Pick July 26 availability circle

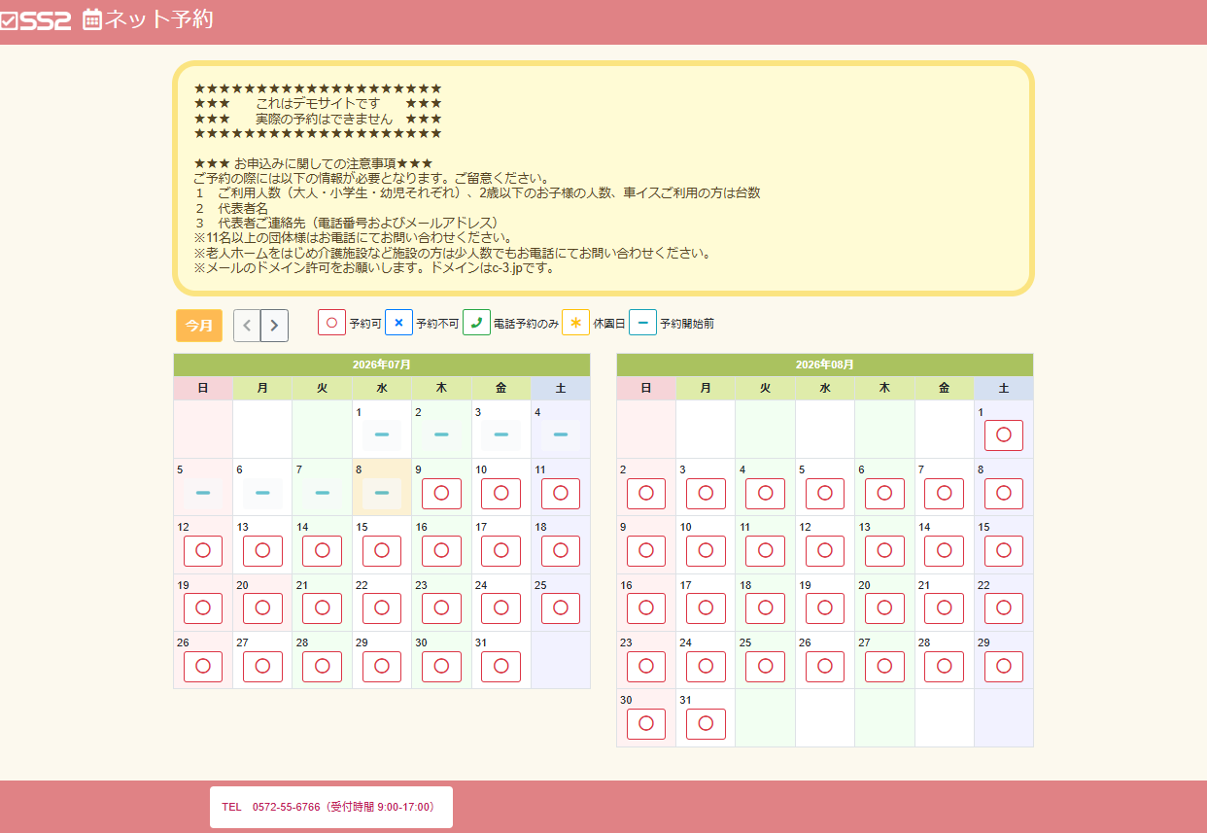tap(203, 667)
